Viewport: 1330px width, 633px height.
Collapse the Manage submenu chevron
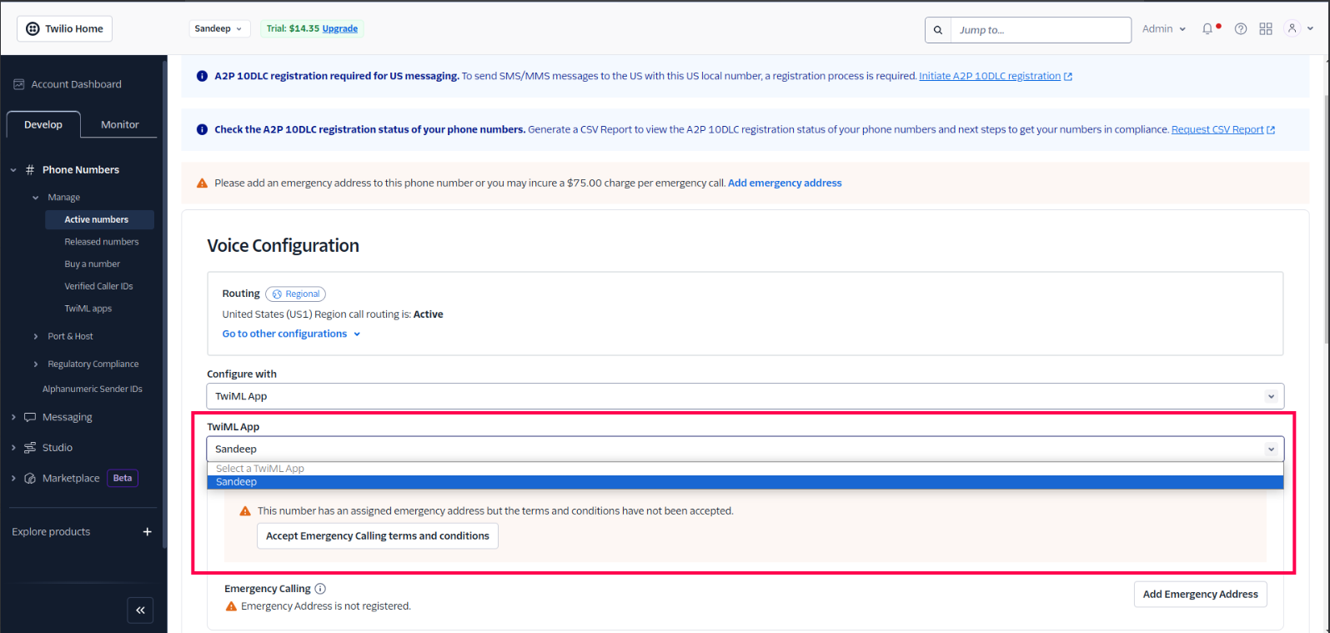pyautogui.click(x=35, y=198)
